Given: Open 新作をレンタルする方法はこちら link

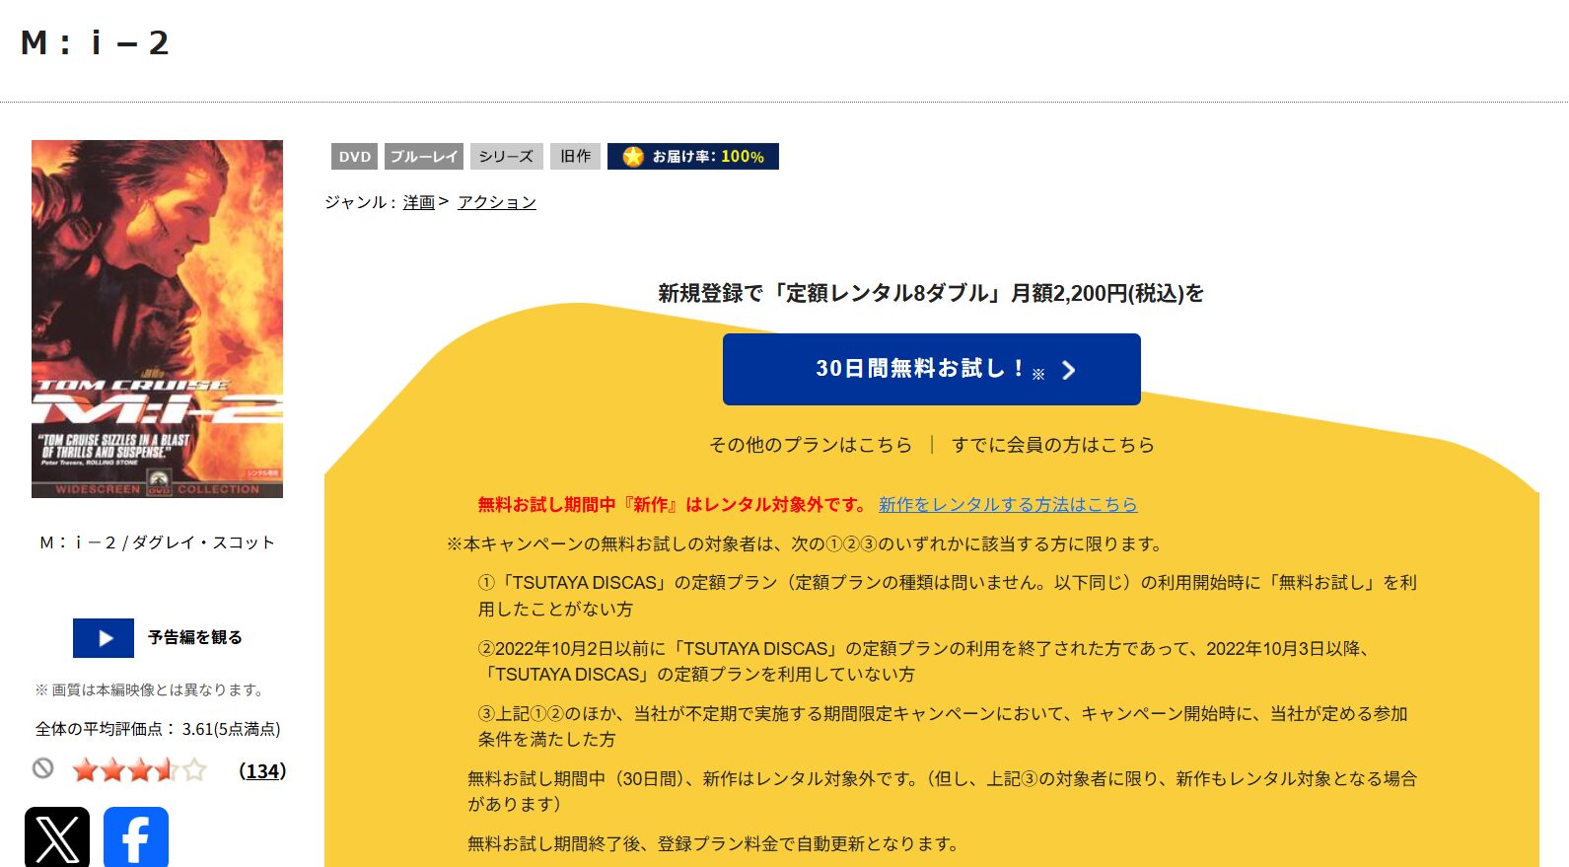Looking at the screenshot, I should (x=1008, y=504).
